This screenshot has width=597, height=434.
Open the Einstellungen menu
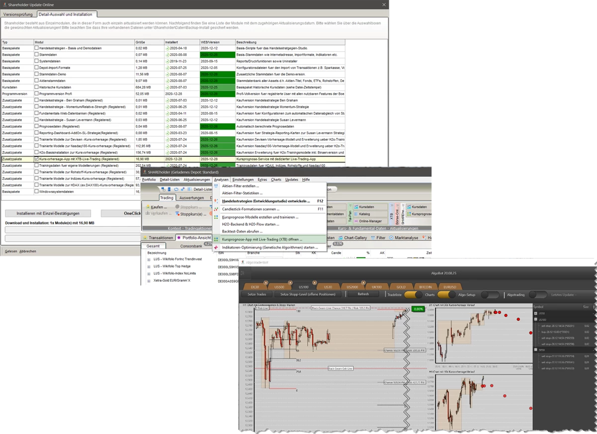pos(243,179)
